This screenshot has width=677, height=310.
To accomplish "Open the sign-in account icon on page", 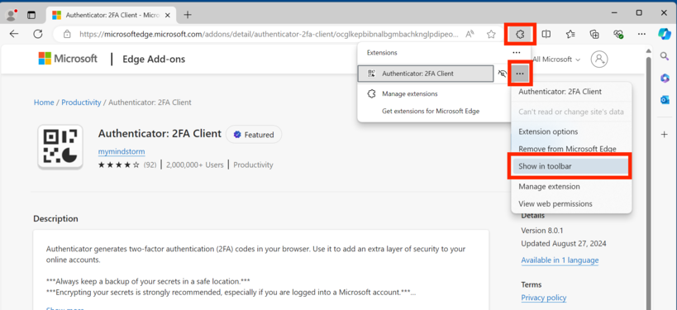I will [x=599, y=60].
